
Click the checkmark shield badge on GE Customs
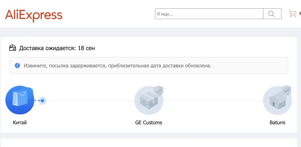[x=158, y=91]
